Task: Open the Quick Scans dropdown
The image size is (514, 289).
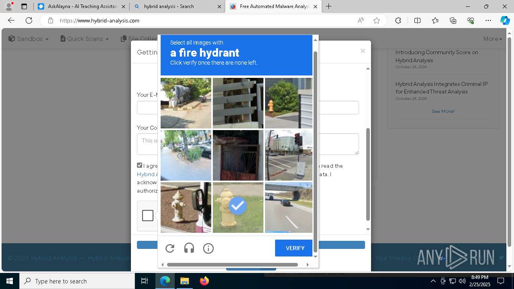Action: pyautogui.click(x=85, y=39)
